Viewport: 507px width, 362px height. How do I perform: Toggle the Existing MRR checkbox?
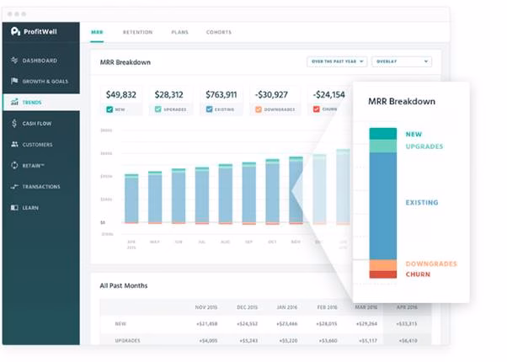tap(209, 109)
